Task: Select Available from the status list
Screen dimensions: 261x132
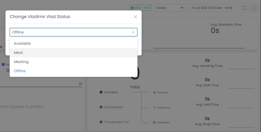Action: coord(73,43)
